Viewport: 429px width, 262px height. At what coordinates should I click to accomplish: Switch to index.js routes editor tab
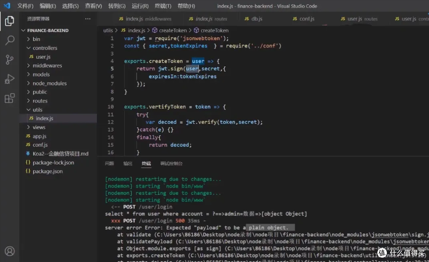click(x=208, y=19)
